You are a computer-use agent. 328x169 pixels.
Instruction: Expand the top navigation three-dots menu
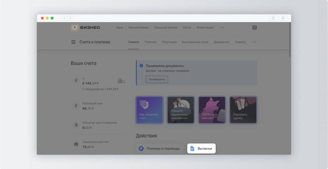[222, 28]
